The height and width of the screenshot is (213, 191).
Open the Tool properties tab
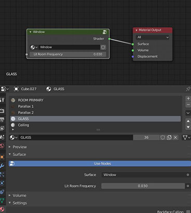[2, 100]
